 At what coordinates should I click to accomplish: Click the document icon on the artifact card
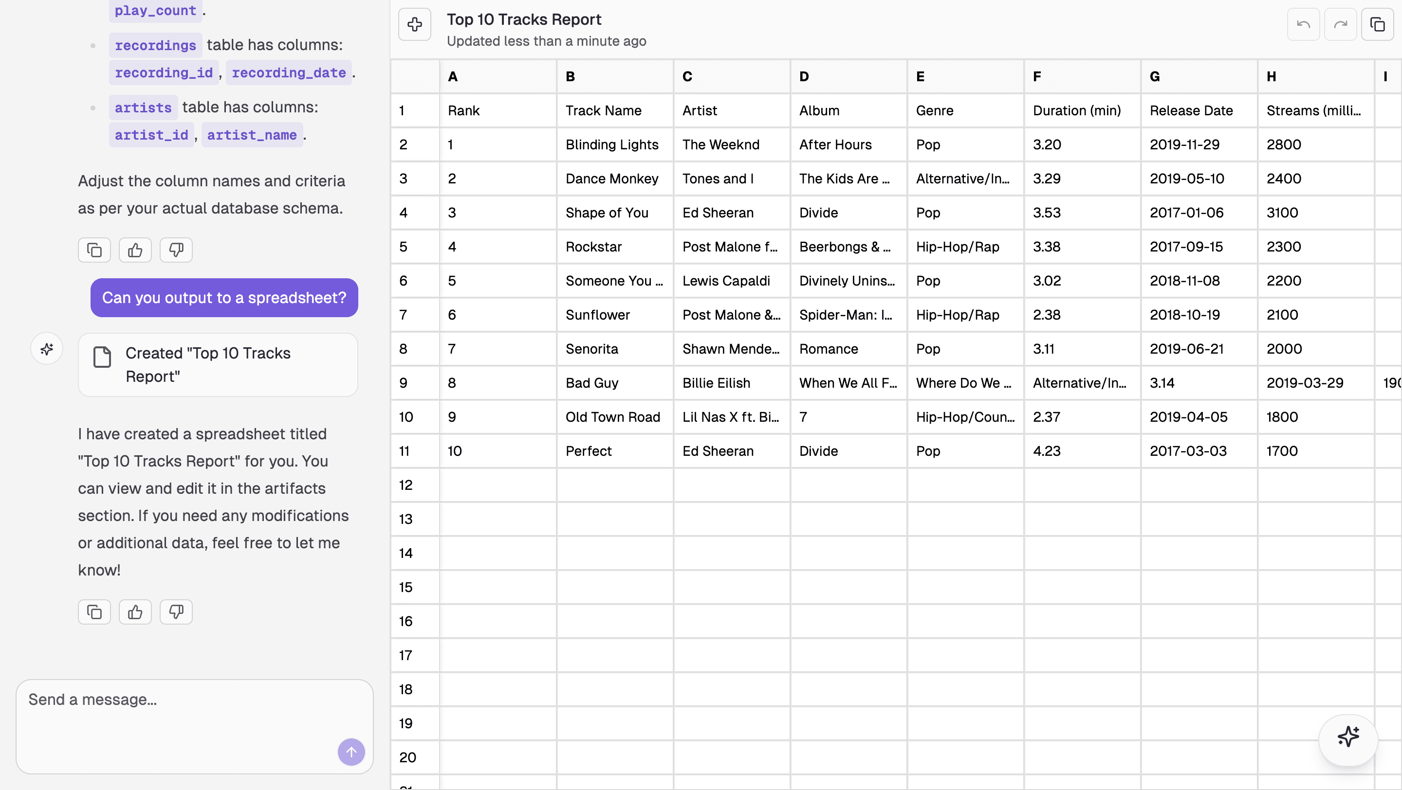(x=102, y=357)
